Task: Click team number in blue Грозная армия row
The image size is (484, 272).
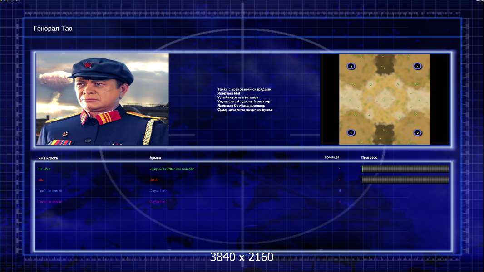Action: point(340,191)
